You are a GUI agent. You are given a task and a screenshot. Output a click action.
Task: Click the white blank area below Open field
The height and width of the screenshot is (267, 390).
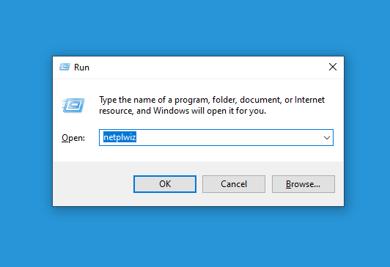[198, 153]
